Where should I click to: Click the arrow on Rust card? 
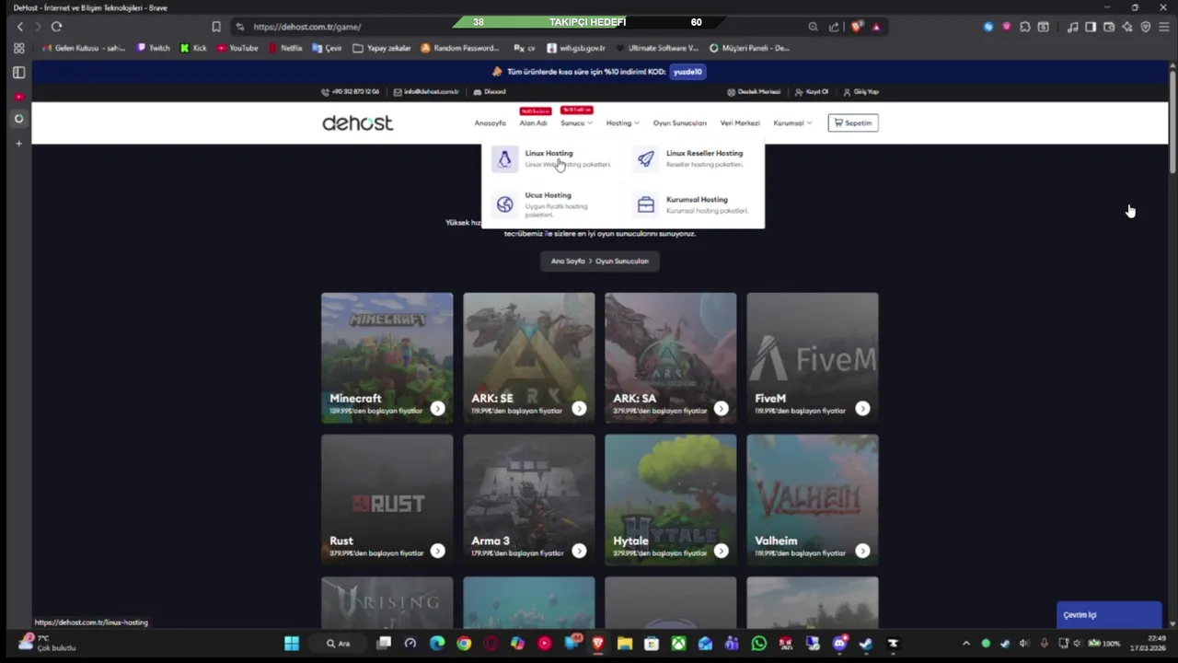[437, 551]
